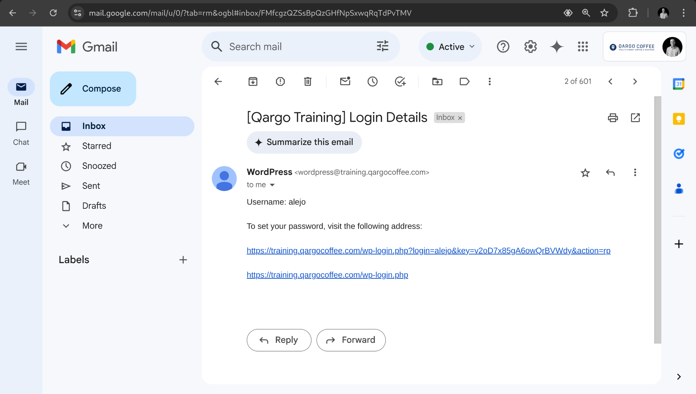This screenshot has height=394, width=696.
Task: Open Gemini sparkle icon in header
Action: point(556,46)
